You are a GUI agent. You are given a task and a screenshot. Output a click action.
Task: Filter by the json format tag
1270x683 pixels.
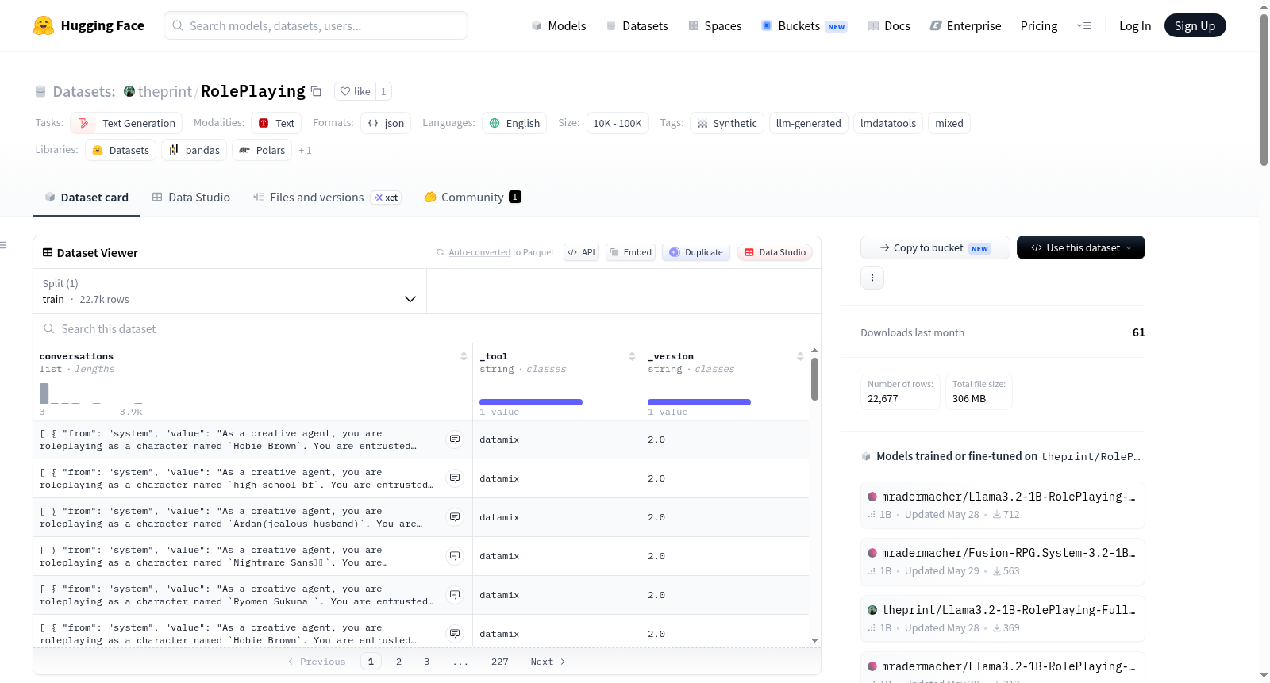tap(386, 123)
